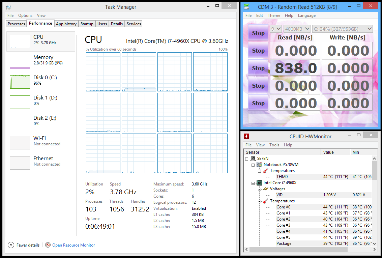Click the CPUID HWMonitor title bar icon
Viewport: 382px width, 258px height.
point(246,136)
